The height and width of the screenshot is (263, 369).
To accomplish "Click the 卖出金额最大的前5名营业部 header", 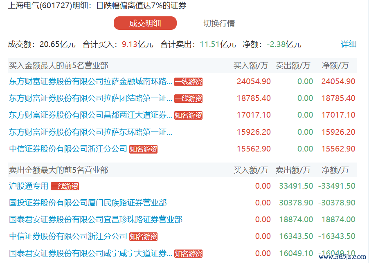I will point(59,170).
